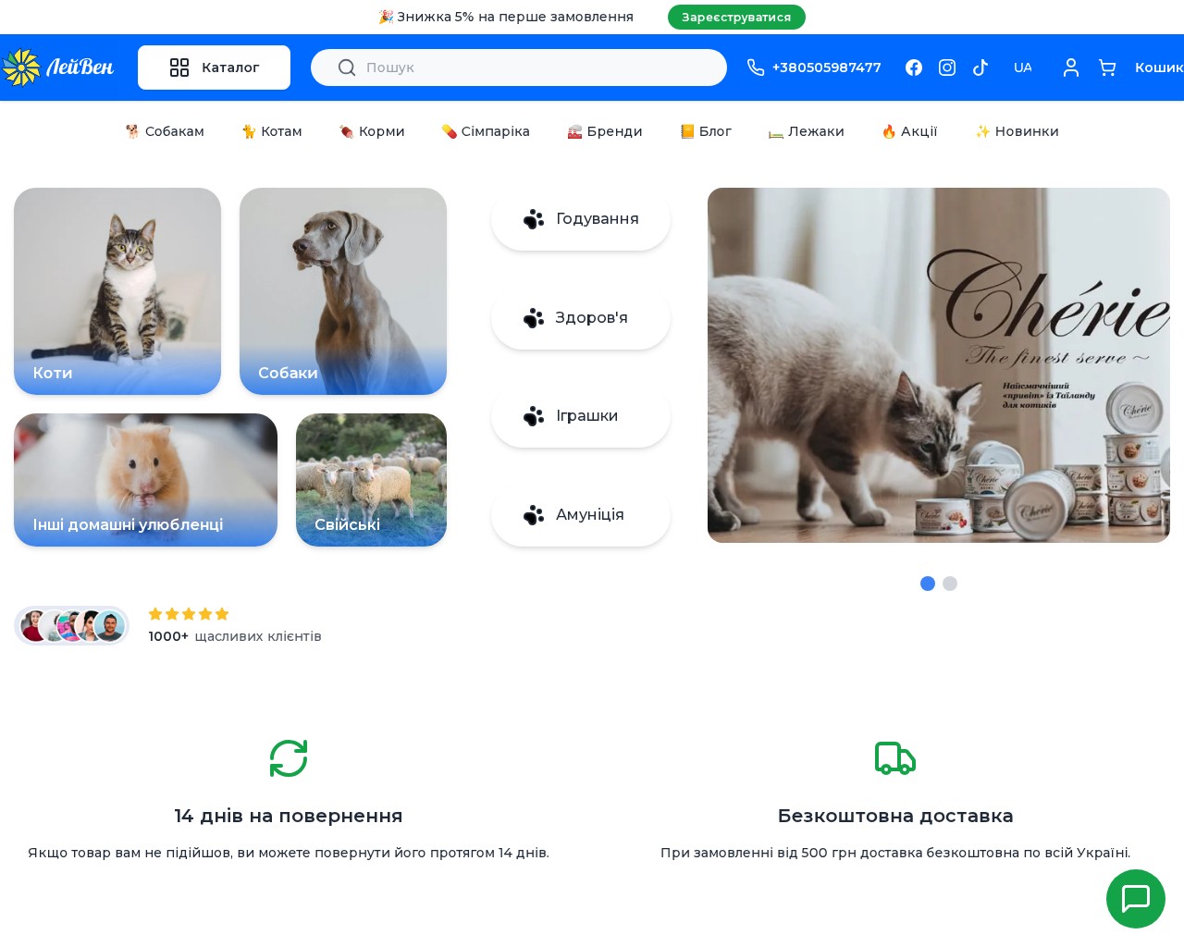Open the Chérie cat food banner
This screenshot has height=947, width=1184.
coord(938,365)
